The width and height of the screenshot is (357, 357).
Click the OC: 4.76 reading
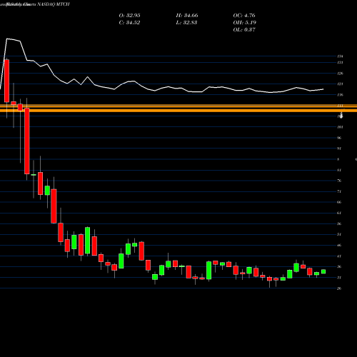tap(244, 16)
